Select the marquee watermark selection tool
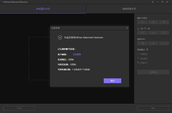Screen dimensions: 172x113 pyautogui.click(x=142, y=43)
